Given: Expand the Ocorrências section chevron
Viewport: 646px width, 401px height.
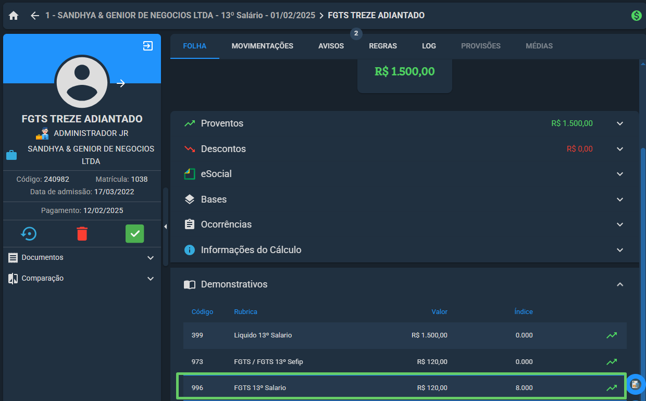Looking at the screenshot, I should [620, 224].
